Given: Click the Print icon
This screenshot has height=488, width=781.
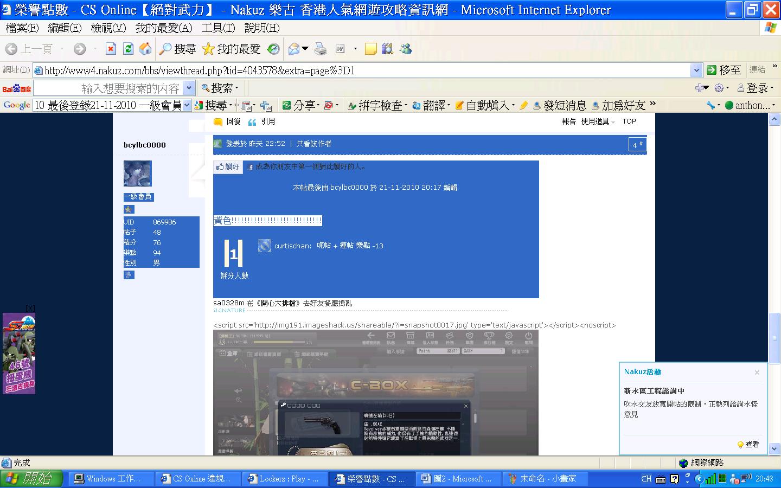Looking at the screenshot, I should (321, 49).
